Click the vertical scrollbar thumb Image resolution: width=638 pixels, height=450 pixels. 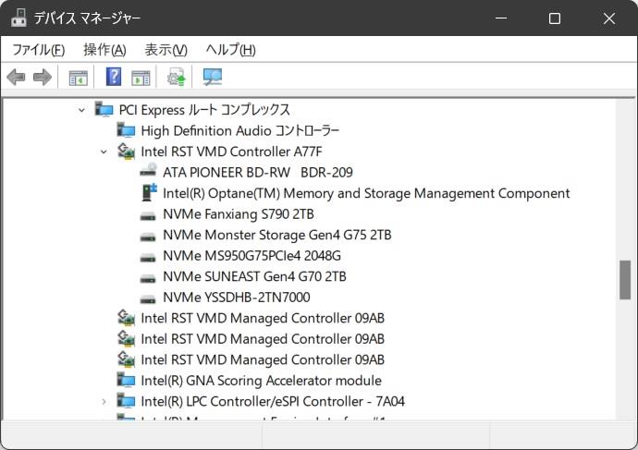625,280
